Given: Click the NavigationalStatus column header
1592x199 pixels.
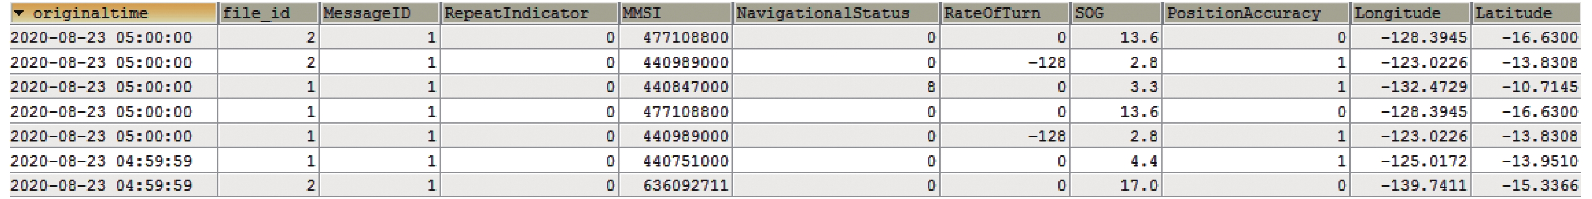Looking at the screenshot, I should (836, 13).
